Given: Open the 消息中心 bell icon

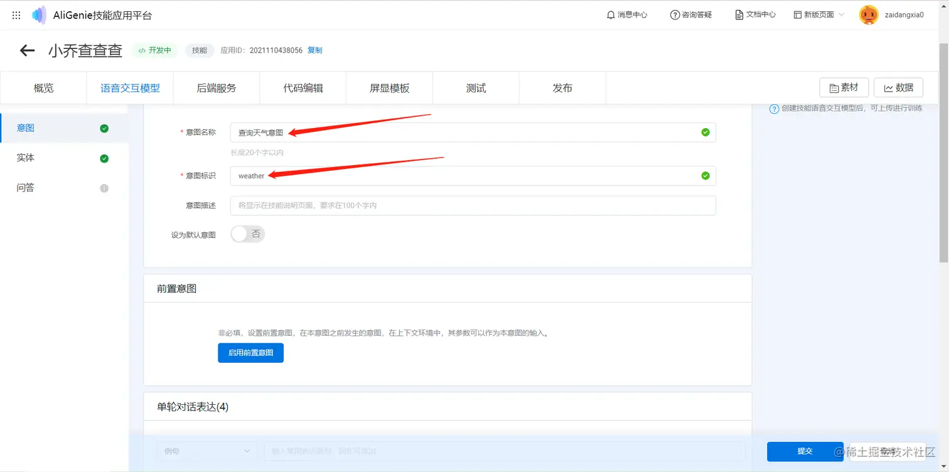Looking at the screenshot, I should [611, 15].
